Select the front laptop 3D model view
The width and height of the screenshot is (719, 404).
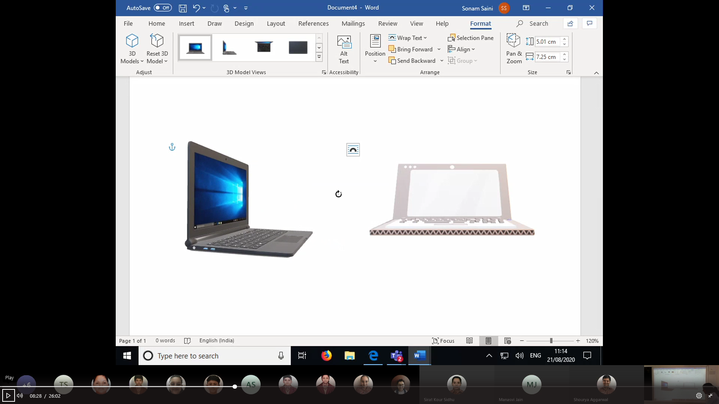pyautogui.click(x=195, y=48)
